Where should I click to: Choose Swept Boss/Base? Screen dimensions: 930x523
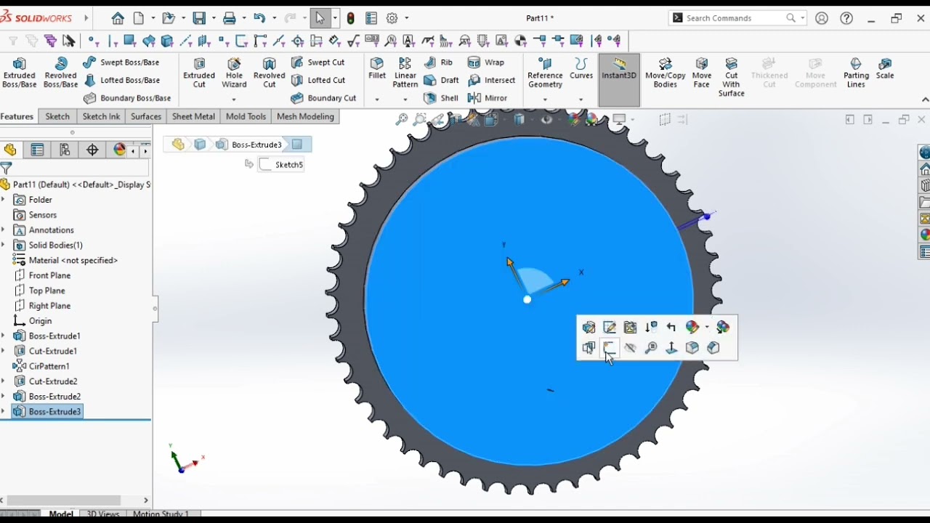tap(121, 62)
